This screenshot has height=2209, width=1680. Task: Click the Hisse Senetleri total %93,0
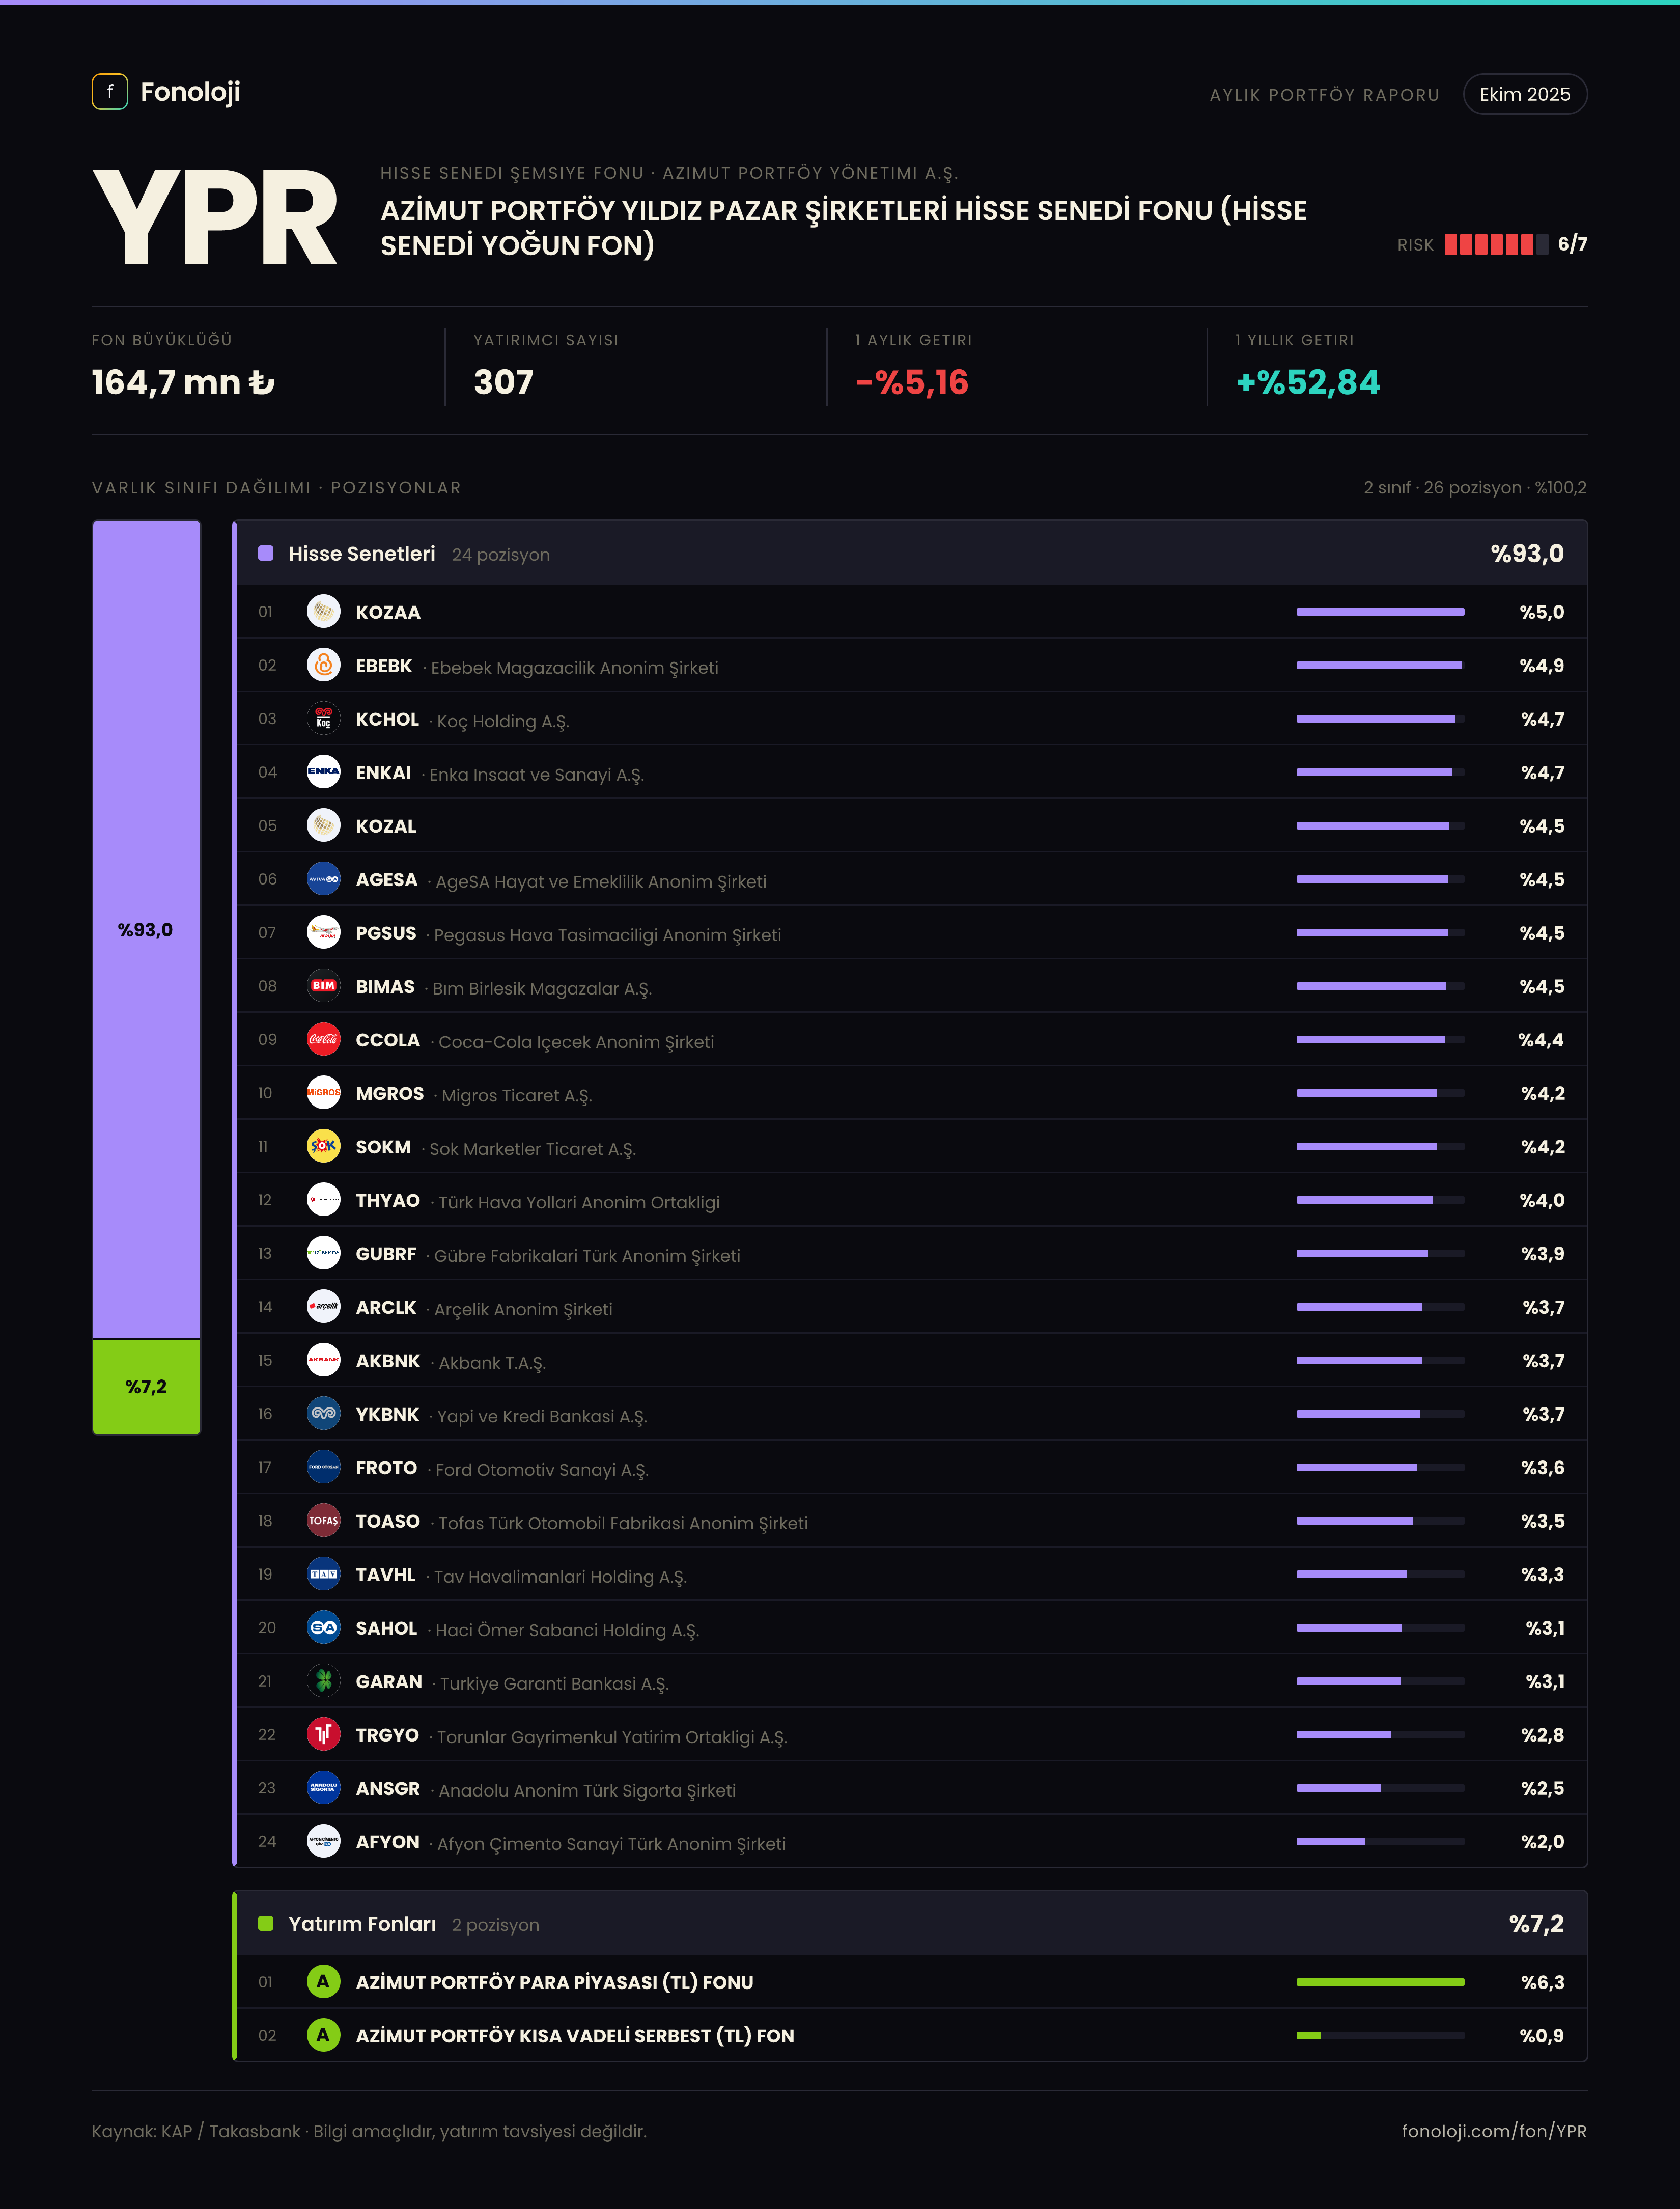[x=1527, y=553]
